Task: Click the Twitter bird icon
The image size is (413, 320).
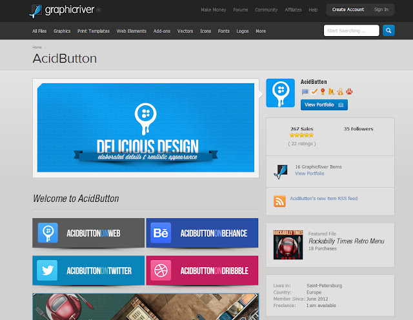Action: point(47,270)
